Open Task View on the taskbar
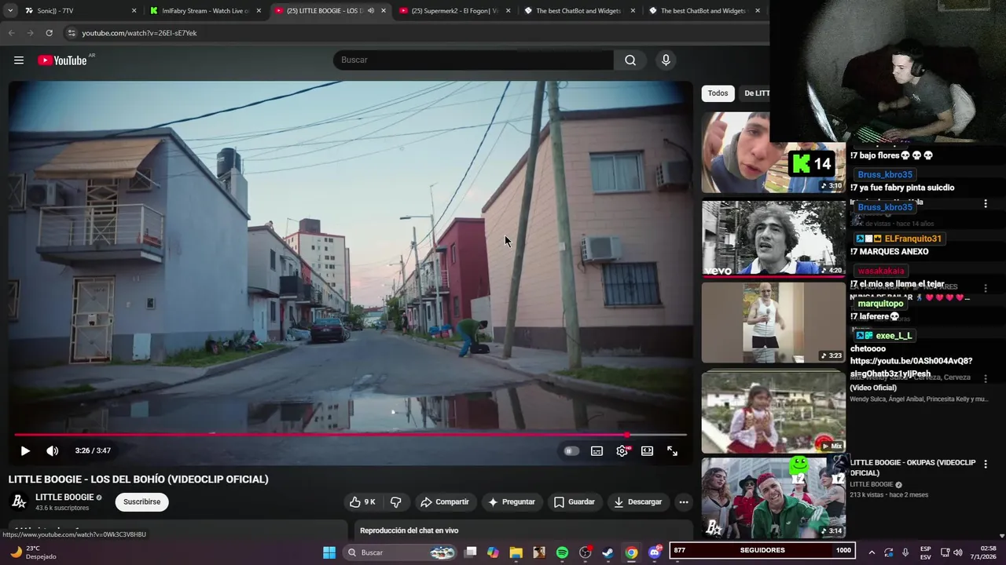Screen dimensions: 1006x565 click(x=471, y=552)
